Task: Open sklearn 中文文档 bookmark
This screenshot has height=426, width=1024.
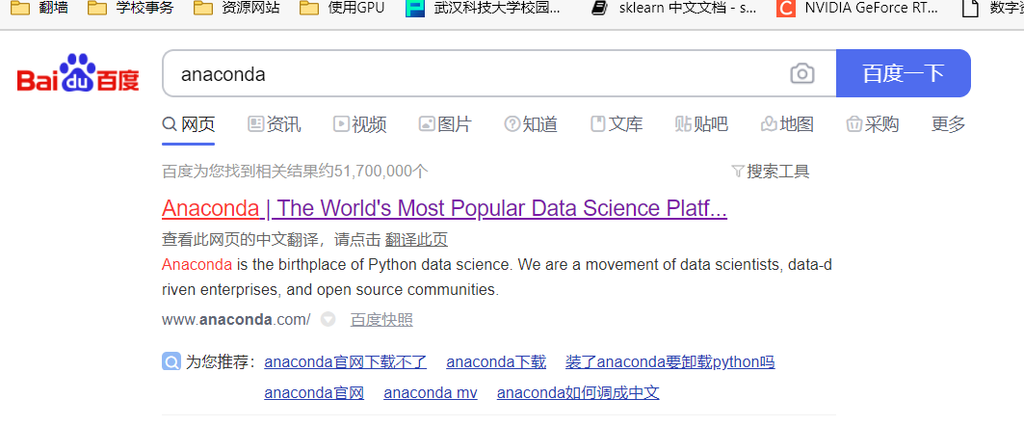Action: (673, 9)
